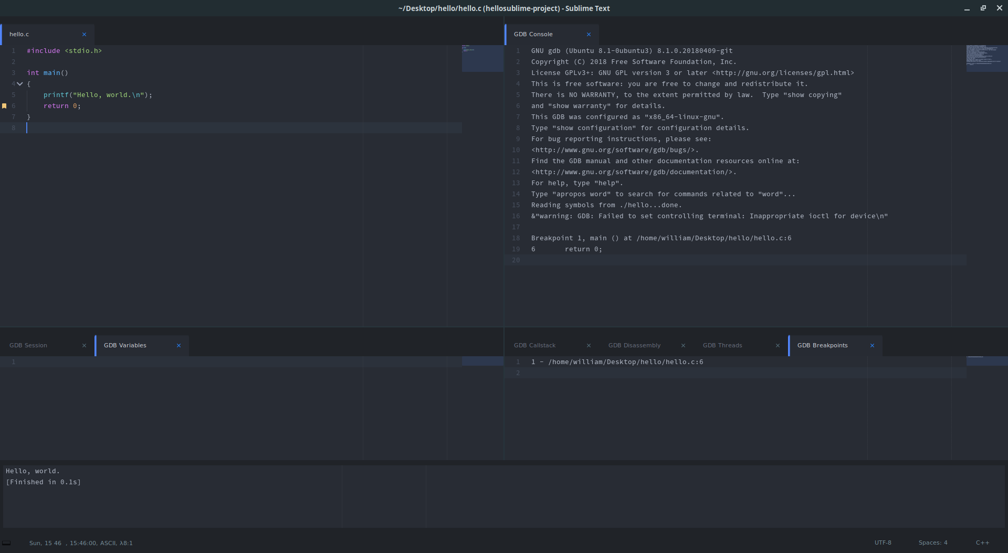
Task: Change the C++ syntax selector
Action: tap(982, 543)
